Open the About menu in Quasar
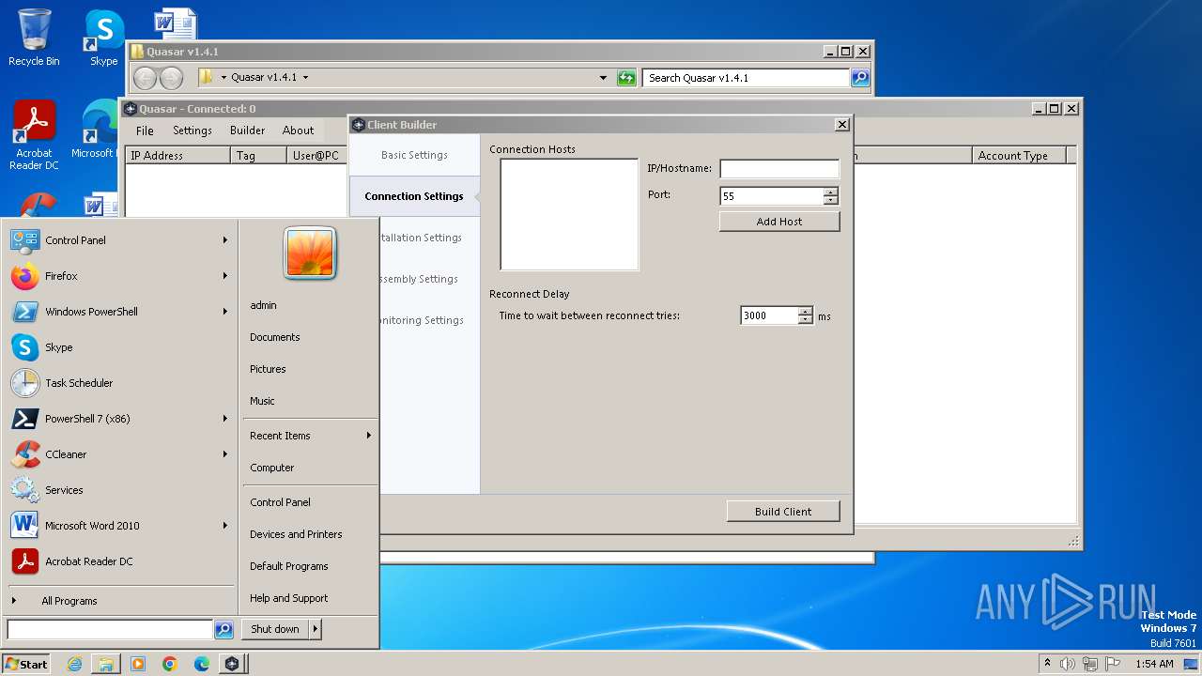The image size is (1202, 676). tap(299, 131)
